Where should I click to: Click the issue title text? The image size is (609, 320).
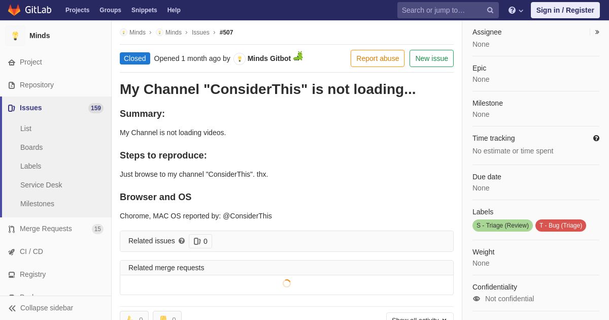coord(267,89)
